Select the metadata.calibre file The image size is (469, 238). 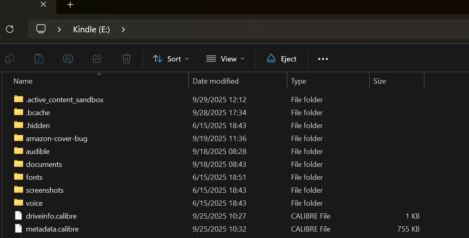click(52, 229)
